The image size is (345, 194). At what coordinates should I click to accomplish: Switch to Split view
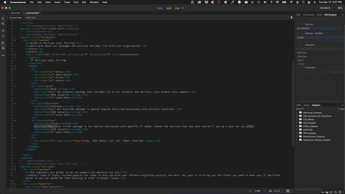169,8
